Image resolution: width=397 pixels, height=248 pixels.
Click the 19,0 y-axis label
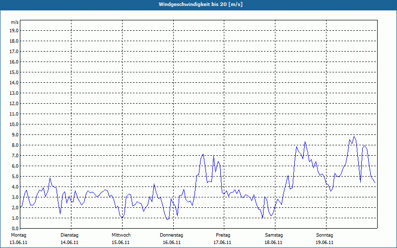[x=14, y=31]
